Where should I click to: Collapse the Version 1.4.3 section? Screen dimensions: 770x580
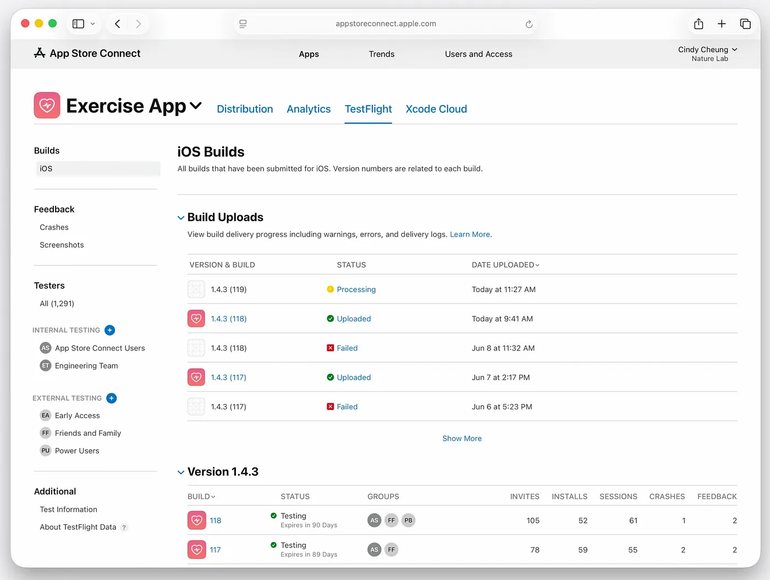(181, 473)
